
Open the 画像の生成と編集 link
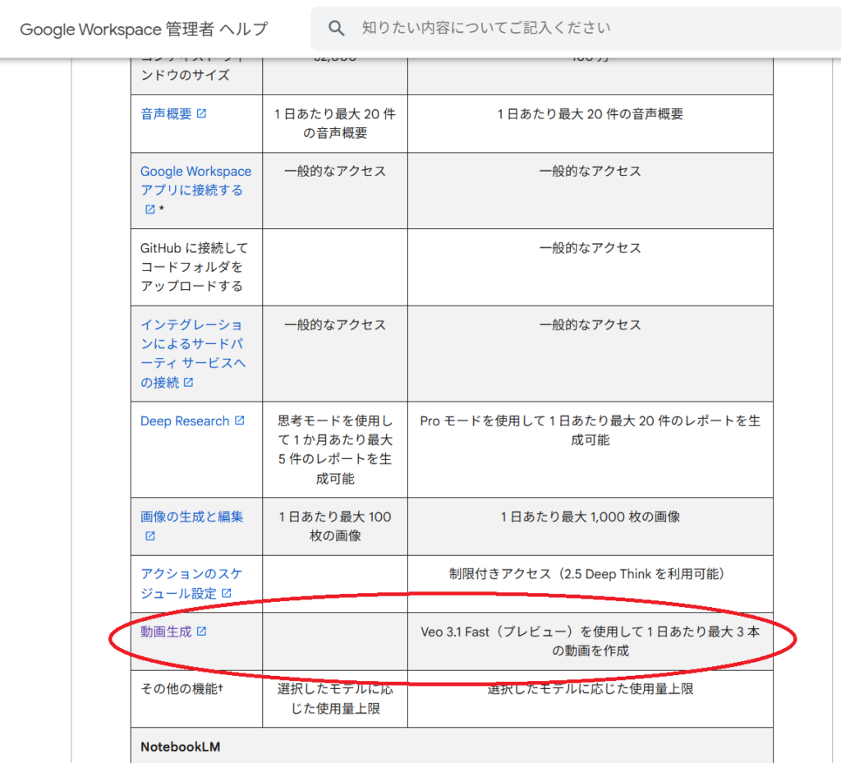(191, 517)
